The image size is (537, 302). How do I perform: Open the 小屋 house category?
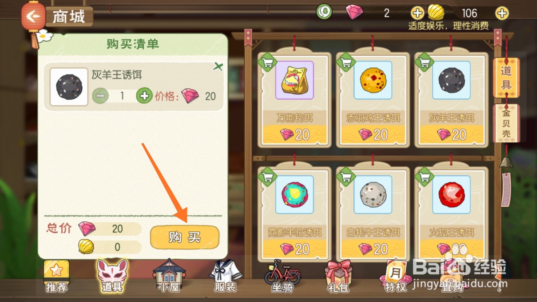tap(169, 276)
